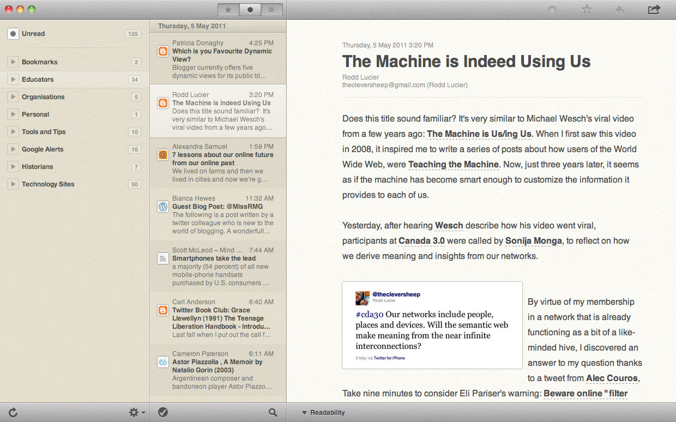
Task: Open 'Astor Piazzolla, A Memoir' post
Action: coord(218,370)
